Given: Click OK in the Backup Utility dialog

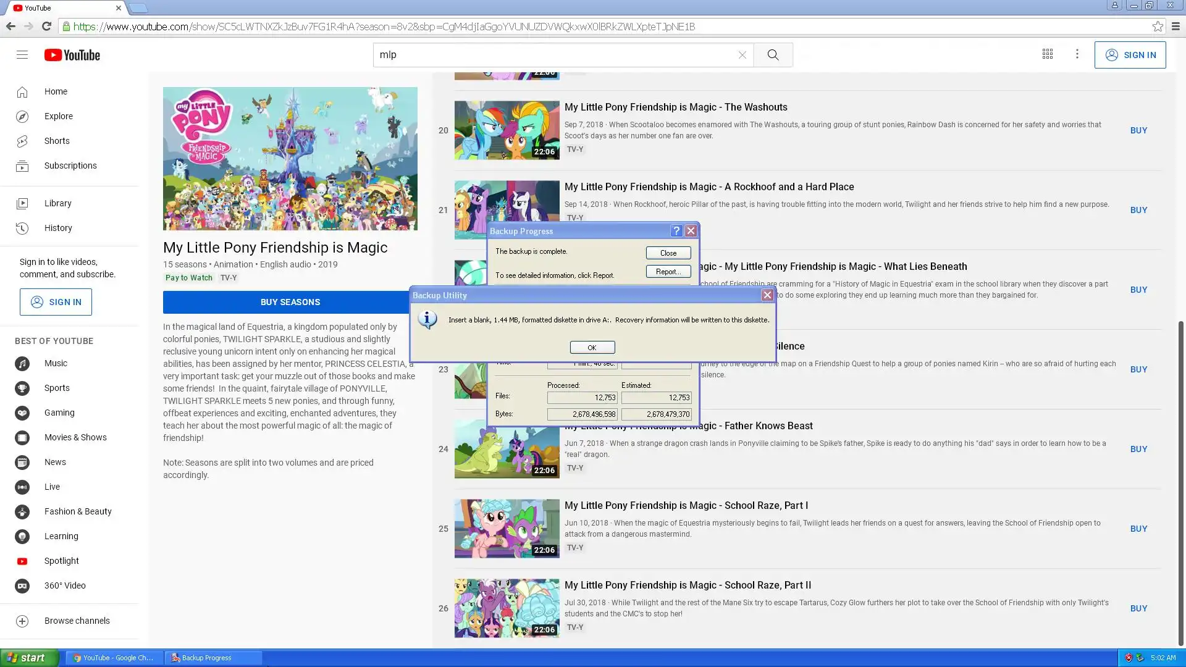Looking at the screenshot, I should point(592,348).
